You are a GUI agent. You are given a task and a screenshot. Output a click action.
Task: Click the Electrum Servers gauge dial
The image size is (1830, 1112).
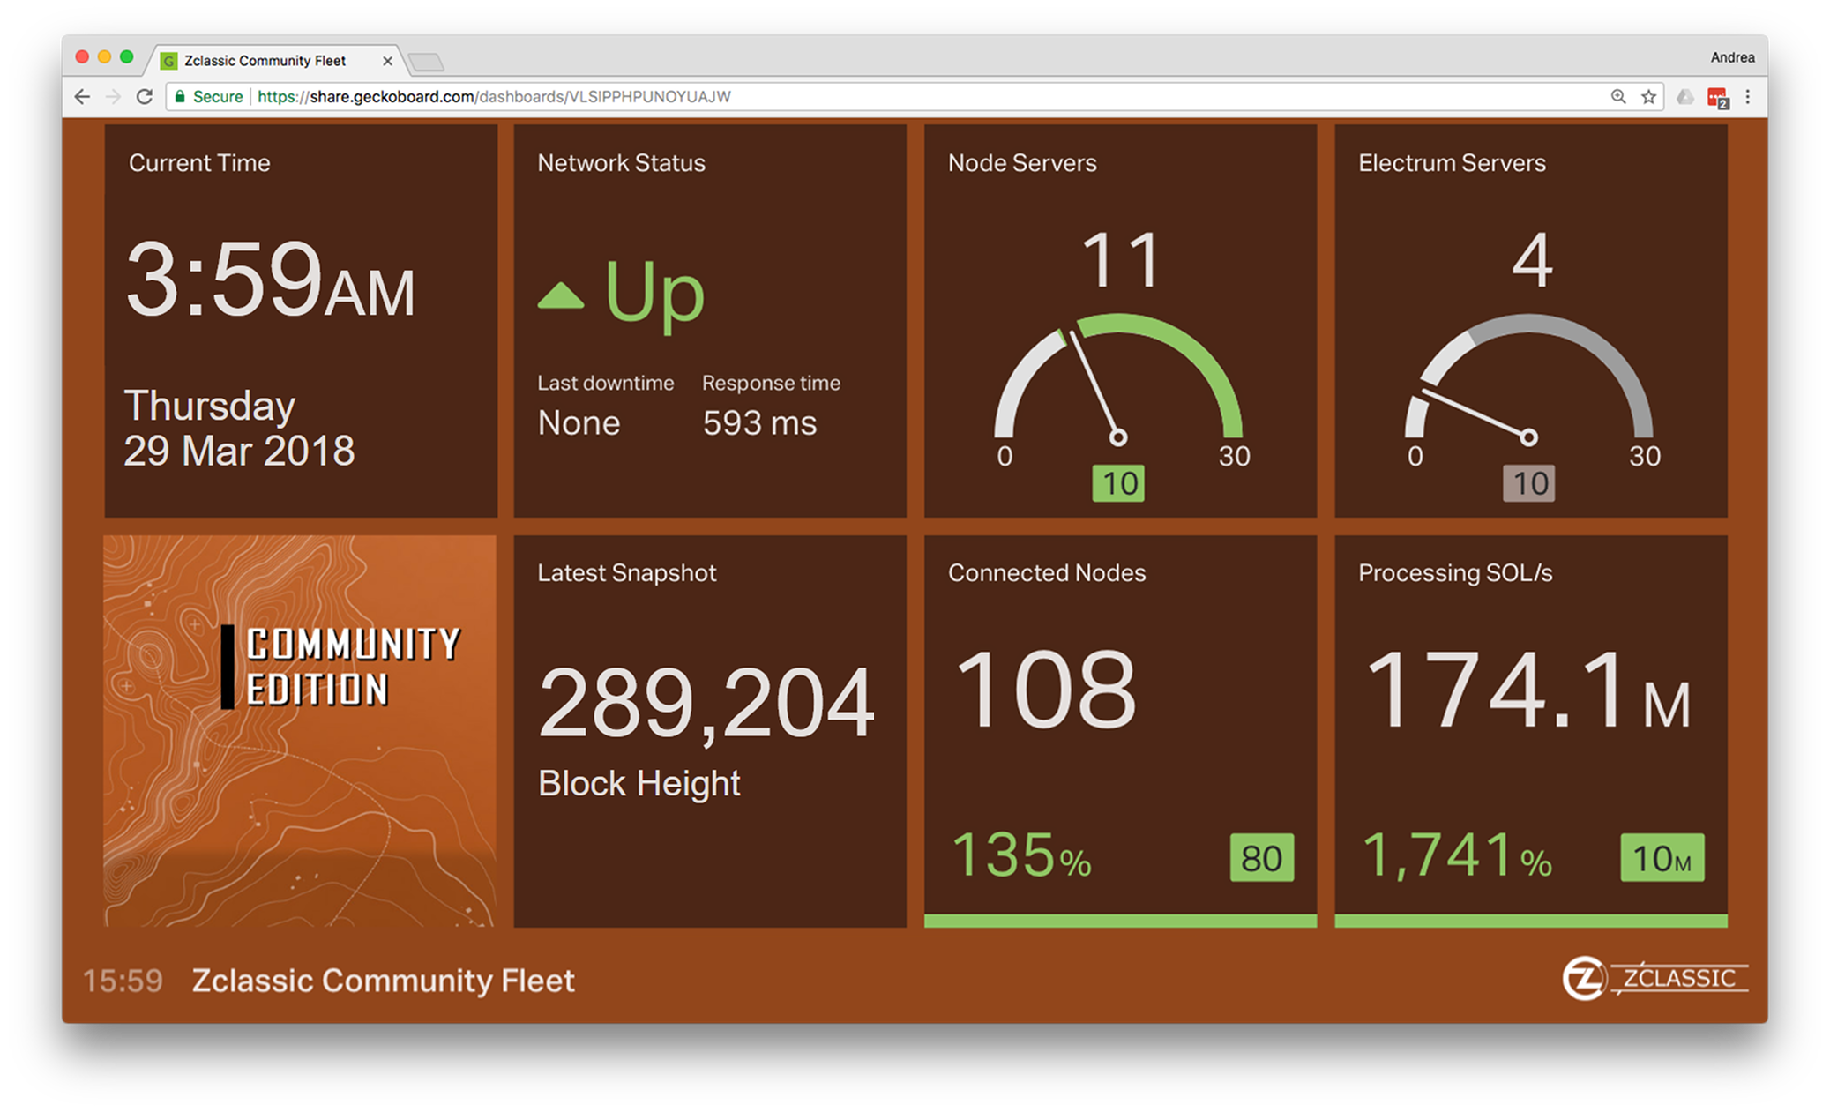(x=1528, y=379)
